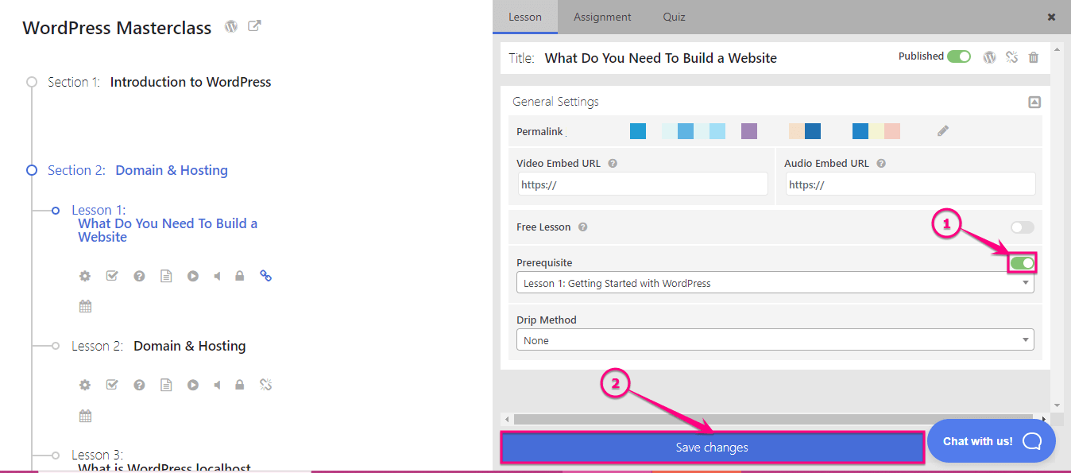Select the lock icon under Lesson 2: Domain & Hosting
This screenshot has height=473, width=1071.
239,385
